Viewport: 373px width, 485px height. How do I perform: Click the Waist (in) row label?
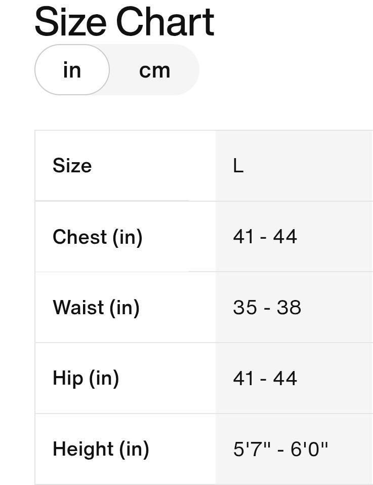coord(96,308)
